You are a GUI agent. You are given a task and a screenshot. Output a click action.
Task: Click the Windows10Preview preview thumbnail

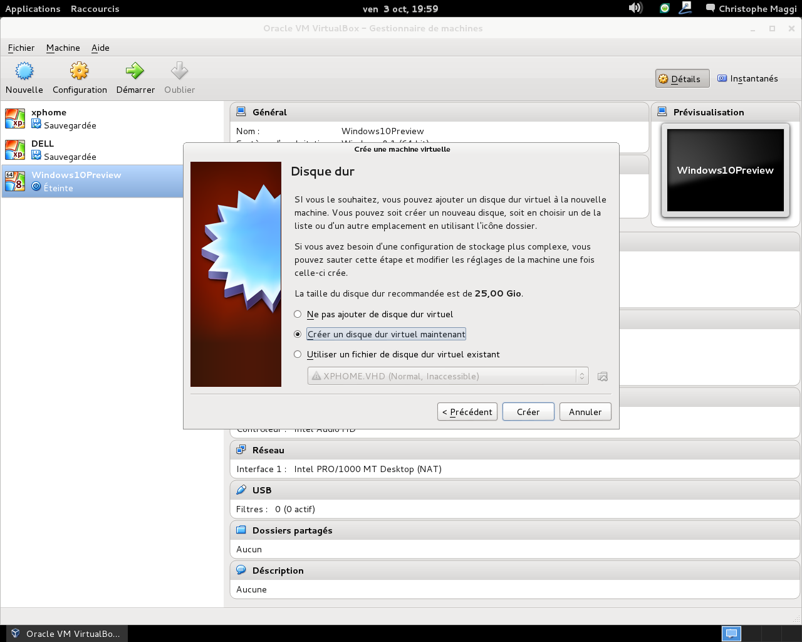click(726, 170)
